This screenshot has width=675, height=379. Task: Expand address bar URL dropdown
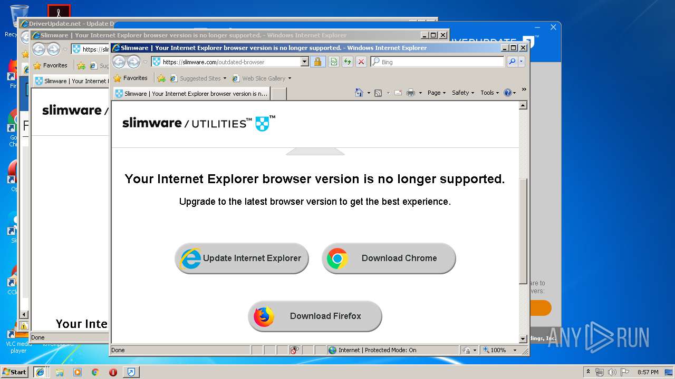tap(304, 62)
